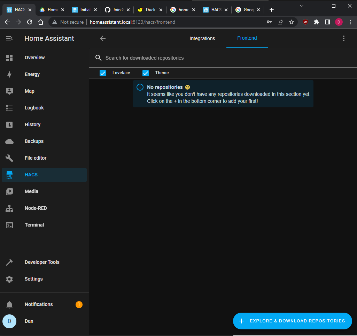Go back in browser history
Image resolution: width=357 pixels, height=336 pixels.
click(7, 22)
